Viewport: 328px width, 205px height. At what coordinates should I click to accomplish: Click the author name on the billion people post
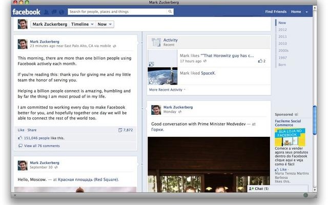tap(45, 42)
